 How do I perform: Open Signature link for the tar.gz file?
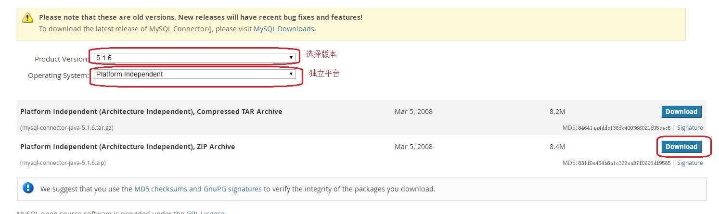tap(690, 128)
